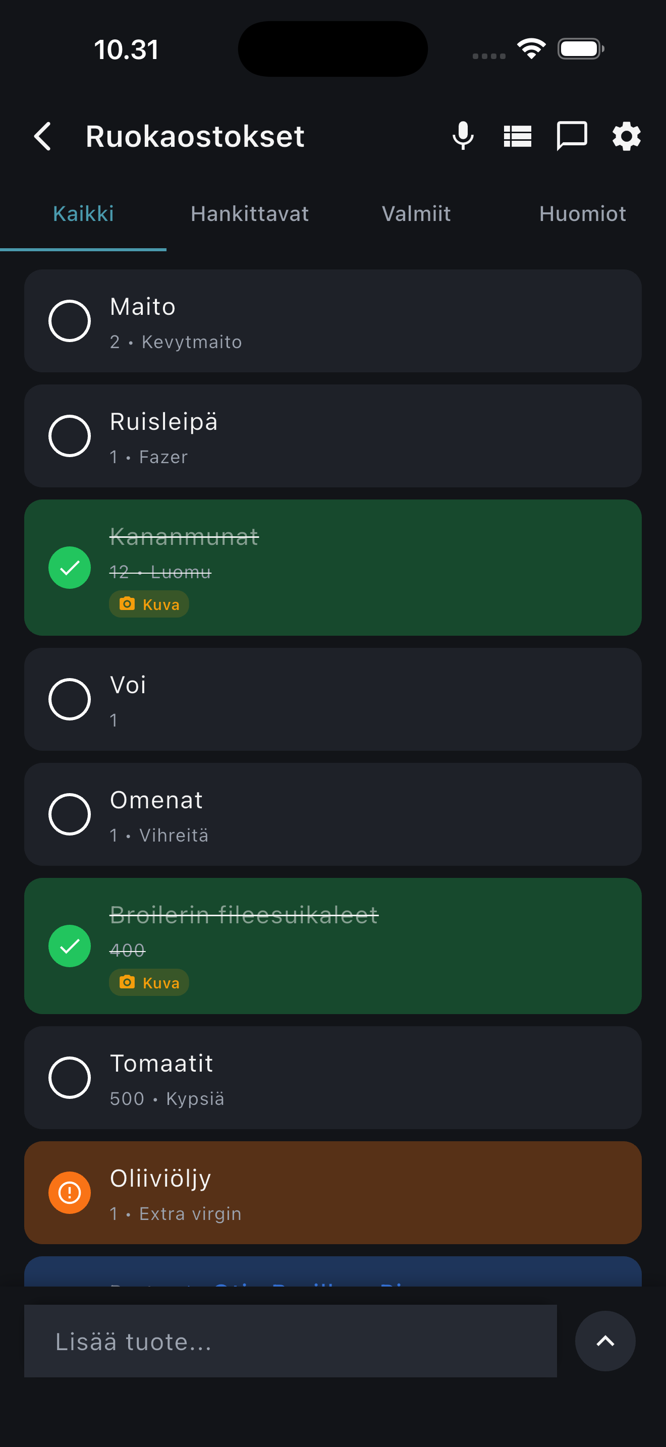The height and width of the screenshot is (1447, 666).
Task: Tick the circle next to Voi
Action: 69,699
